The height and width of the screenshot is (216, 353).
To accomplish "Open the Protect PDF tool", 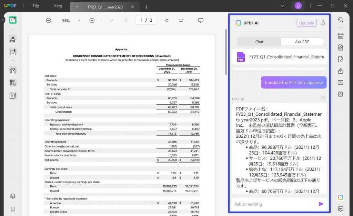I will [340, 59].
